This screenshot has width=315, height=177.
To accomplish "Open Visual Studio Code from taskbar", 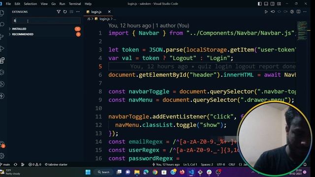I will pyautogui.click(x=191, y=172).
